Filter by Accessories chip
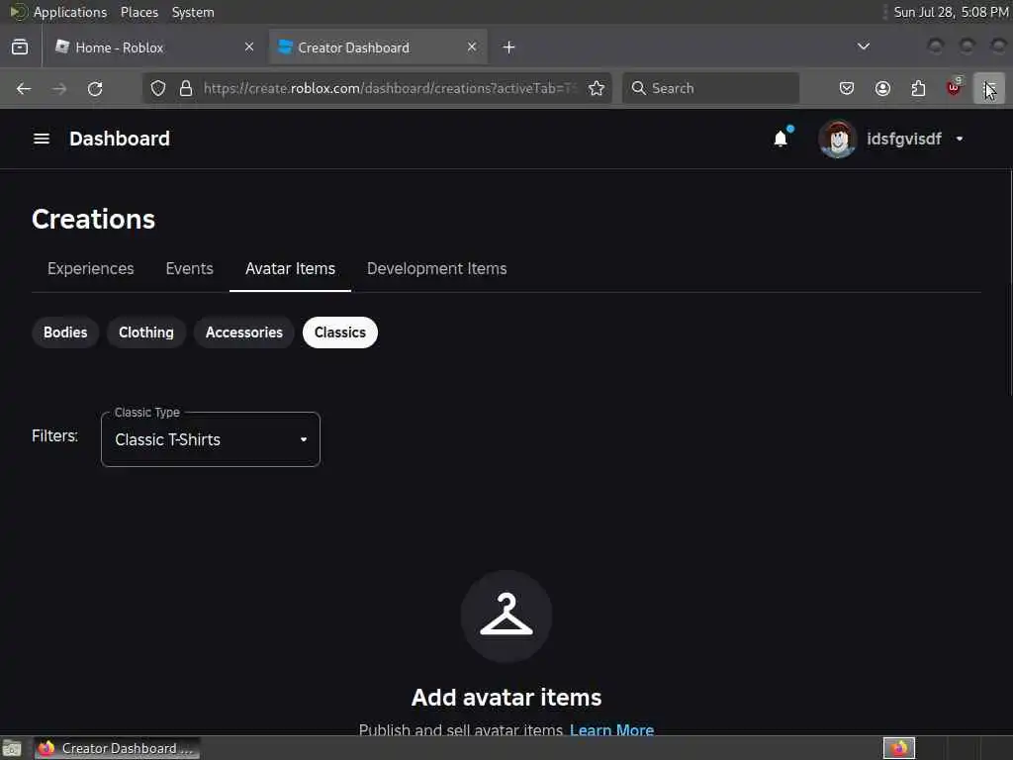1013x760 pixels. [x=243, y=332]
